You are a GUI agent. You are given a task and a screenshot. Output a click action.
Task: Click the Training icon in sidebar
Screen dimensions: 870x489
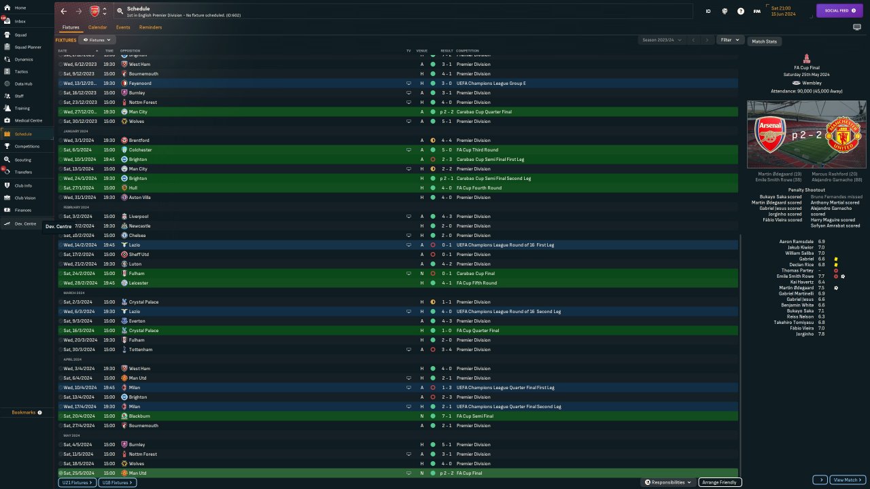pyautogui.click(x=7, y=108)
